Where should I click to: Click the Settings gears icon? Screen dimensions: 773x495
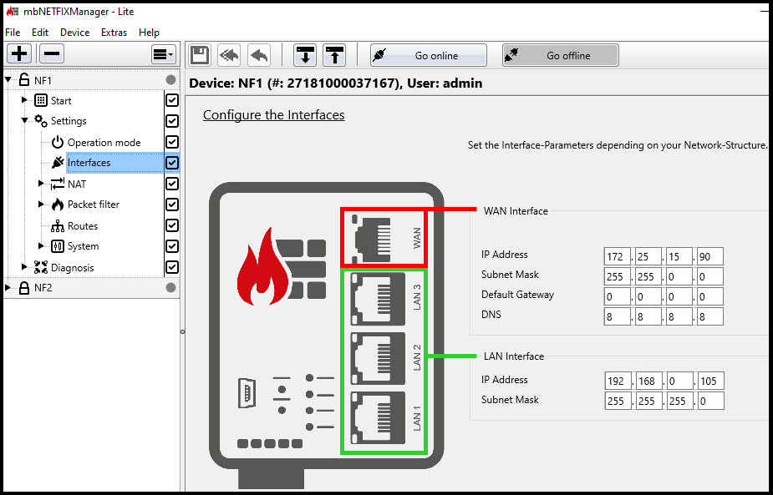41,121
